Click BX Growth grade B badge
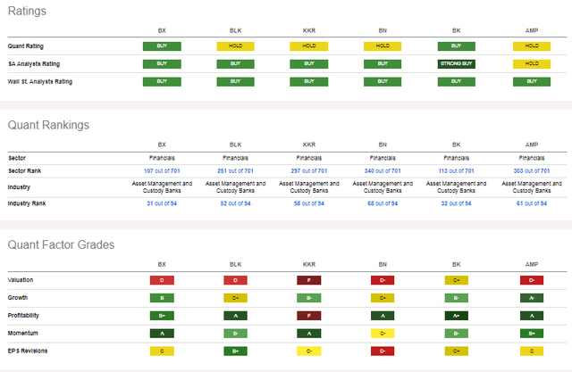 [162, 298]
